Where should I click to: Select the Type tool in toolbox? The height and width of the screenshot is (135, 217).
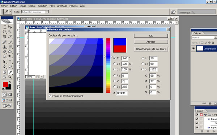10,62
